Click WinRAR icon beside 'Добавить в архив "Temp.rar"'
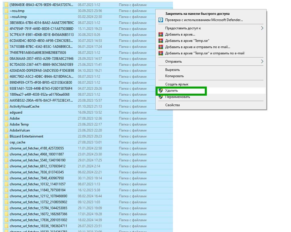The width and height of the screenshot is (291, 232). pyautogui.click(x=160, y=41)
